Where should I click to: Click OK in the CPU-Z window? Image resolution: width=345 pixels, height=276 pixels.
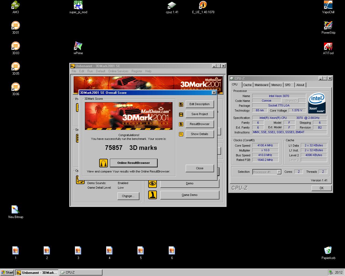322,188
